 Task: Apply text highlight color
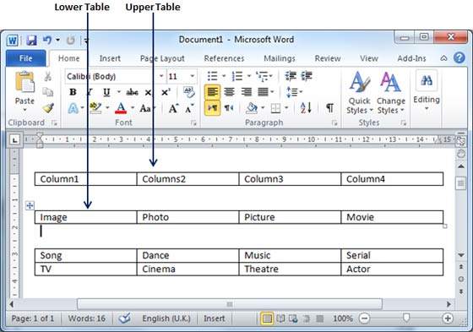pyautogui.click(x=95, y=108)
